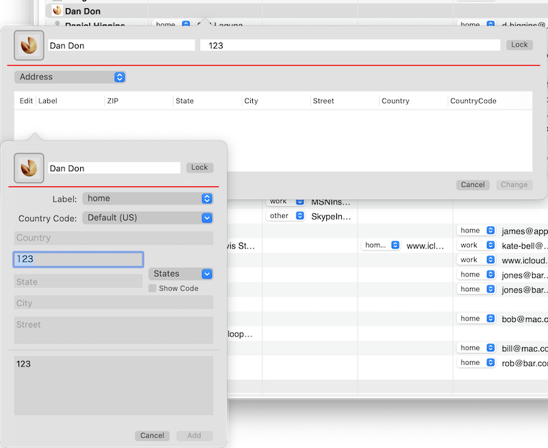
Task: Click Cancel in the Address popover
Action: point(473,184)
